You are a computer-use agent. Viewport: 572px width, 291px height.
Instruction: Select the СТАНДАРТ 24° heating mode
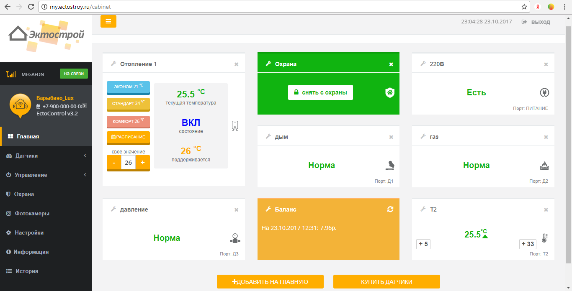pyautogui.click(x=128, y=103)
